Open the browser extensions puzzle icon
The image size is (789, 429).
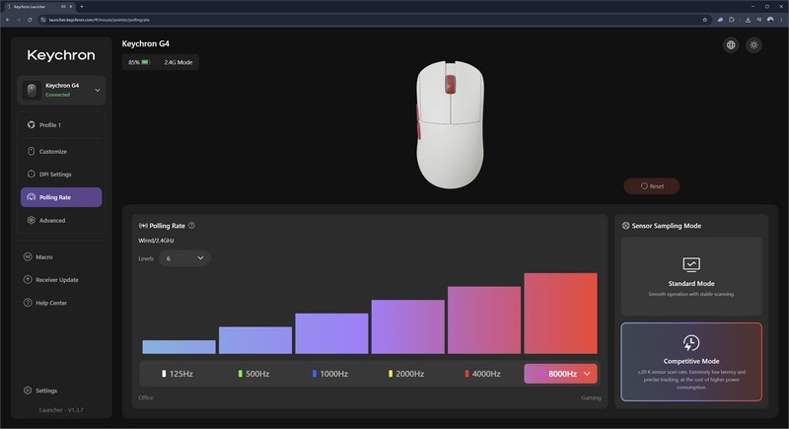tap(732, 20)
